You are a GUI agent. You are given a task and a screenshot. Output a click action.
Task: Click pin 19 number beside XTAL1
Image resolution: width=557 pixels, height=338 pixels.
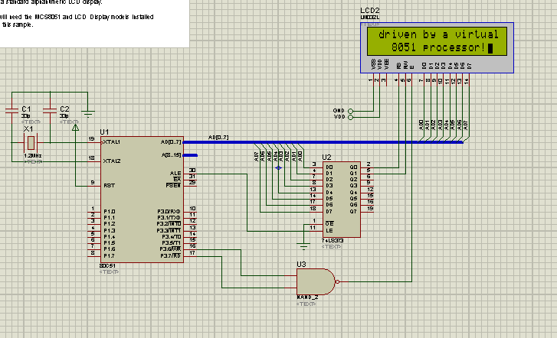92,138
